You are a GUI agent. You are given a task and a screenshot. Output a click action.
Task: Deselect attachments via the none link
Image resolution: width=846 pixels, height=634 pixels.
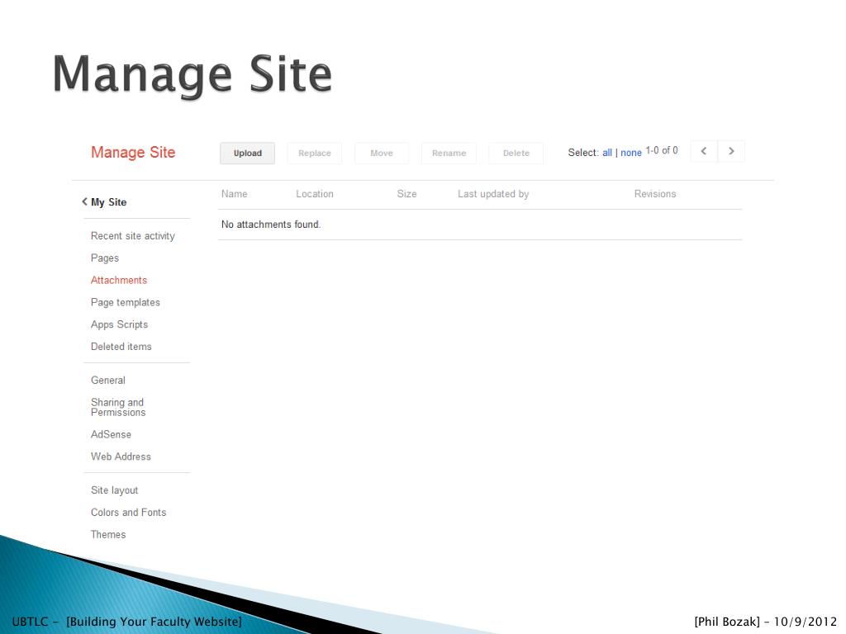pos(630,153)
